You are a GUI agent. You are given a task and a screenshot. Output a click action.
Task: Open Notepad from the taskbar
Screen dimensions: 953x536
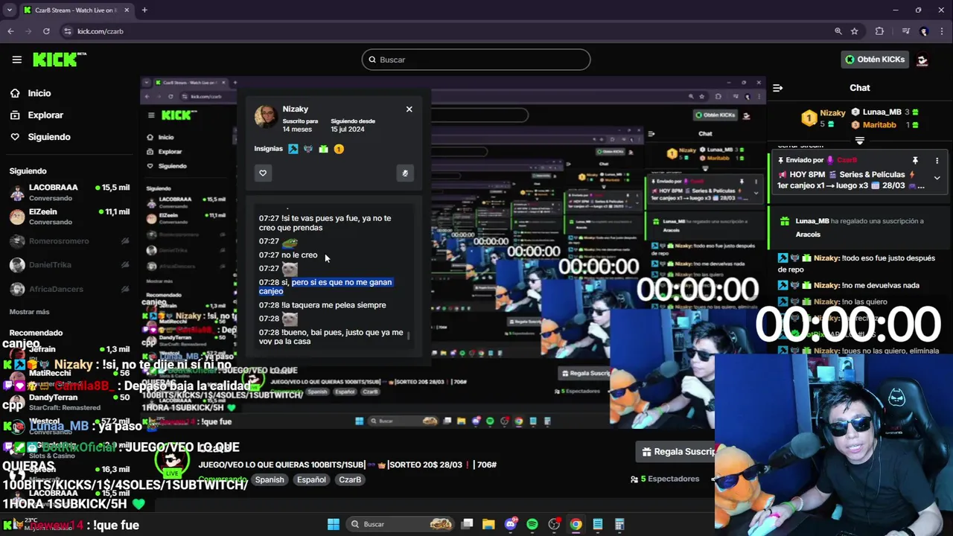597,524
